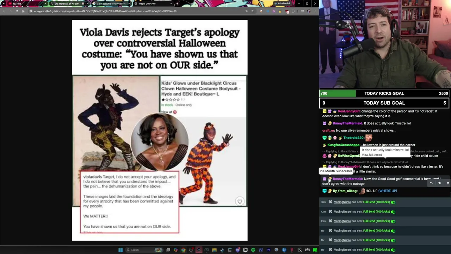Open craft_er's chat username
451x254 pixels.
point(328,131)
